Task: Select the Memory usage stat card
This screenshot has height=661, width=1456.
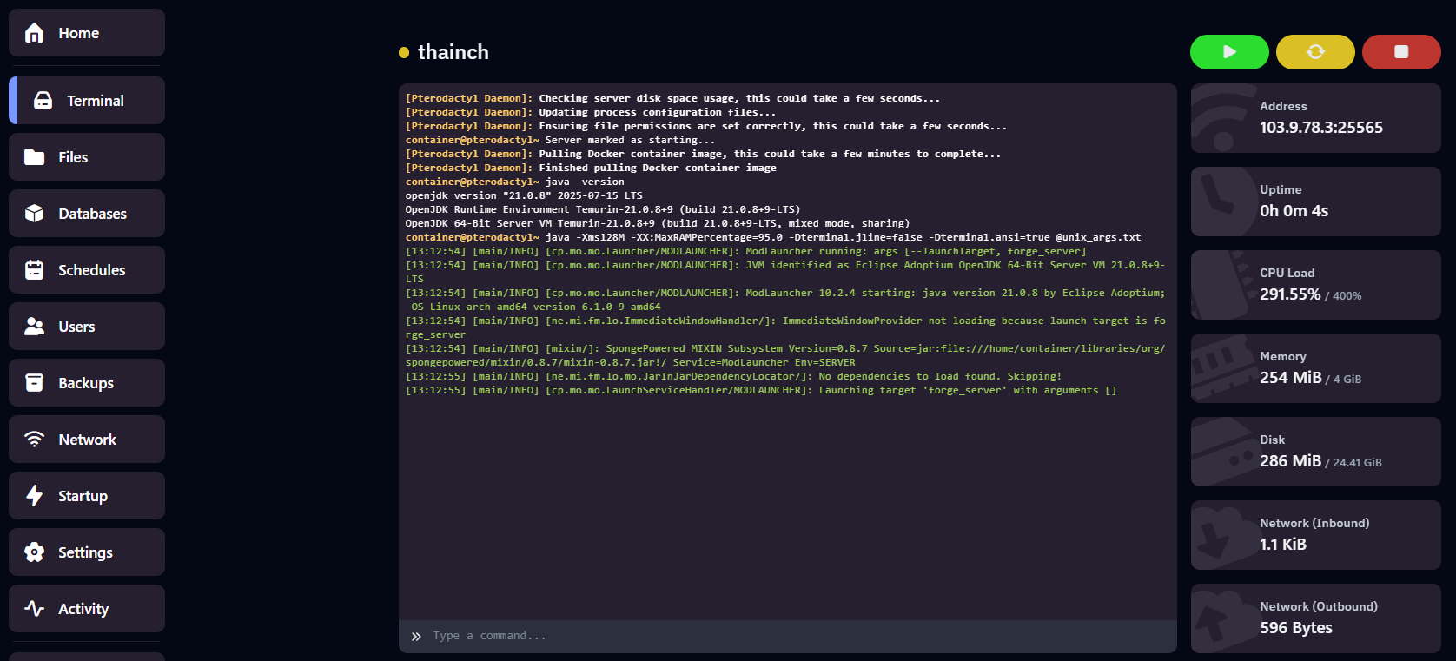Action: (x=1315, y=368)
